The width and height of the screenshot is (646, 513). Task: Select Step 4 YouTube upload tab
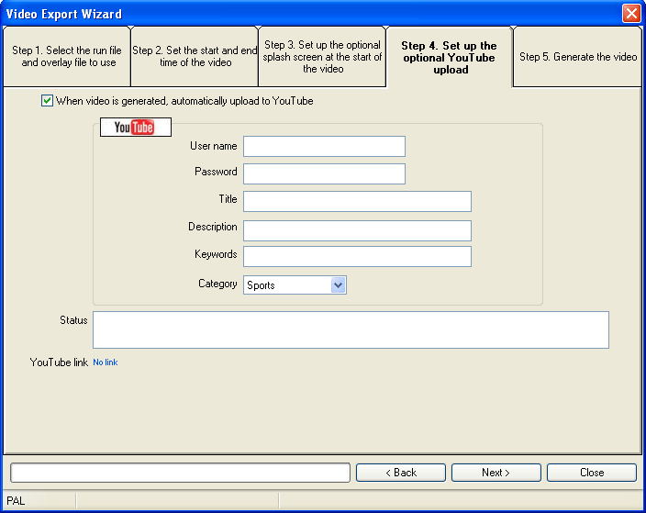pos(449,57)
